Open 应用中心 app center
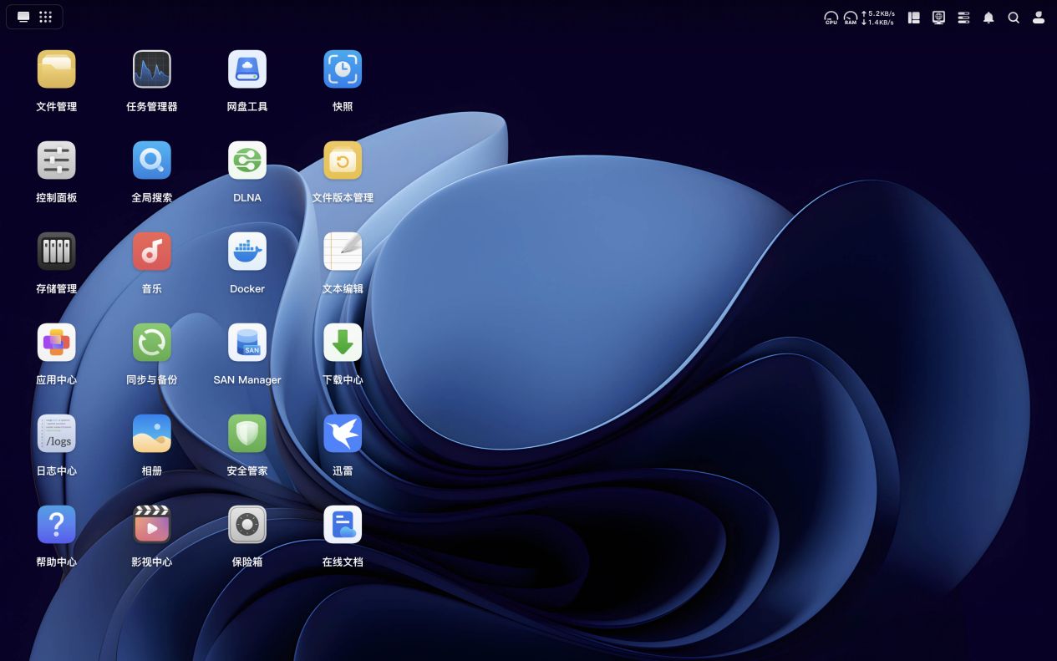 tap(56, 343)
